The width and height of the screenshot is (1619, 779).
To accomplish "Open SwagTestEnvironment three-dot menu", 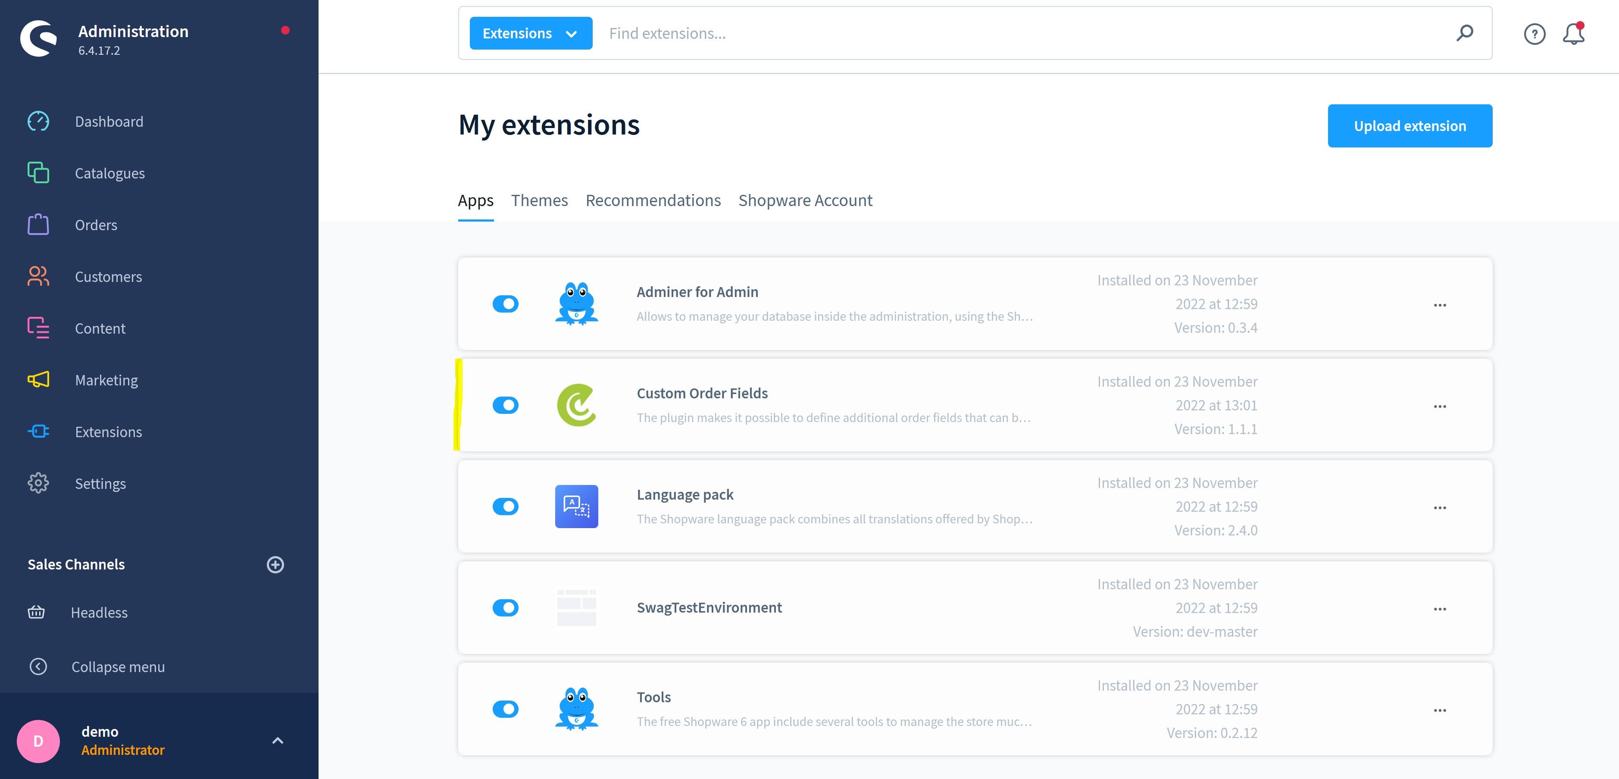I will 1440,609.
